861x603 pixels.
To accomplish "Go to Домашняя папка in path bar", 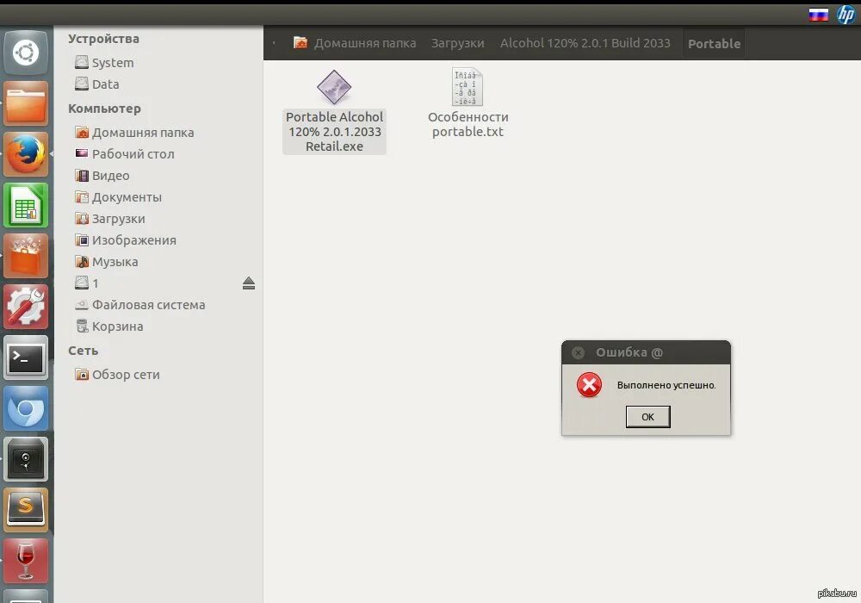I will 355,43.
